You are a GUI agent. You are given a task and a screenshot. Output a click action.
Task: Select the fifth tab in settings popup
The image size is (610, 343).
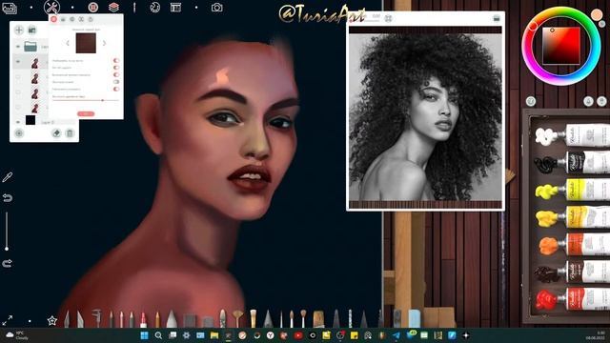(91, 19)
